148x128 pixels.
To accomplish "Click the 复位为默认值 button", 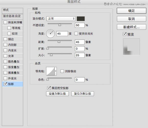I will [x=83, y=94].
